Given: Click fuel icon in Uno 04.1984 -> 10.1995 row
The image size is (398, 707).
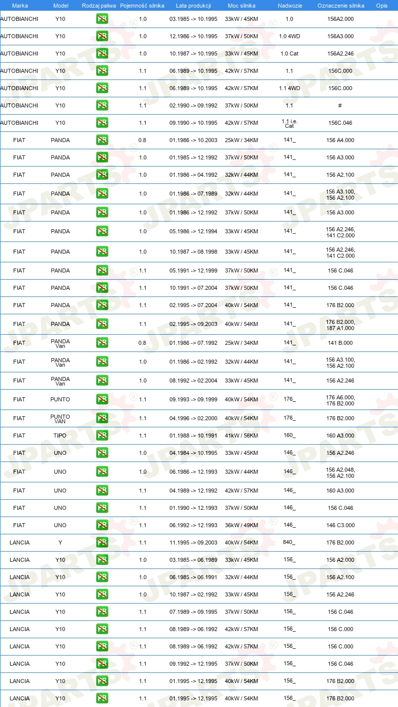Looking at the screenshot, I should coord(102,453).
